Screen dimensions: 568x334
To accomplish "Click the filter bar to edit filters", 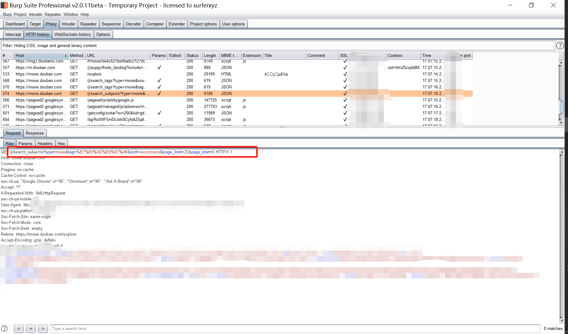I will click(x=278, y=46).
